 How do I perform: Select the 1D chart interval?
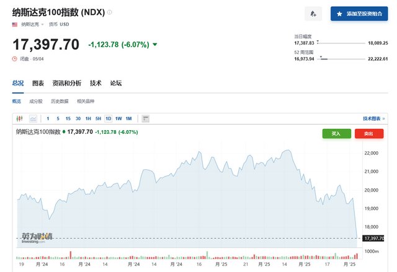click(x=109, y=118)
